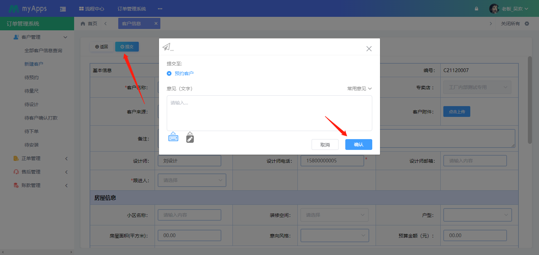Close the 客户信息 tab

point(156,24)
